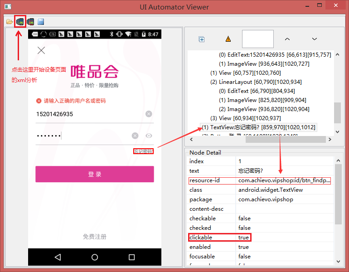Click the Expand All tree icon
Image resolution: width=349 pixels, height=272 pixels.
tap(202, 39)
